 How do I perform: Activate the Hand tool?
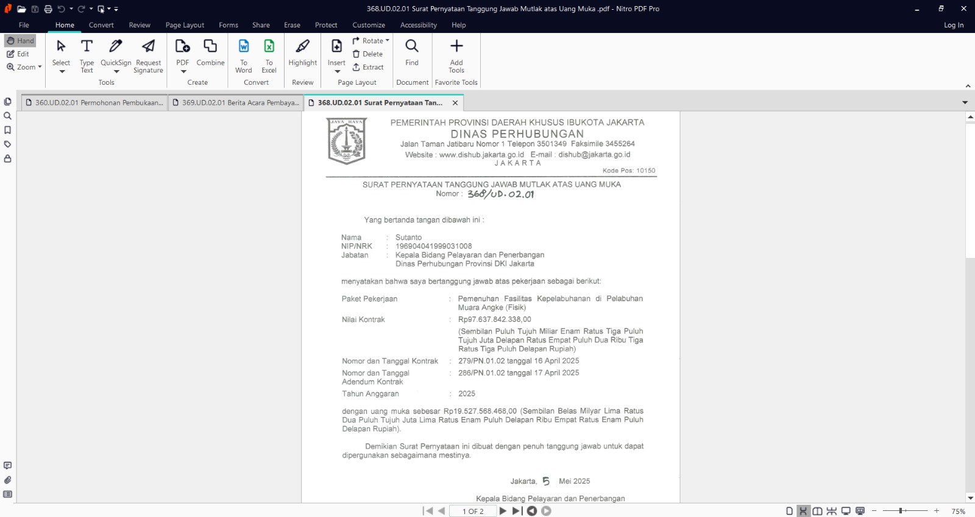coord(21,41)
